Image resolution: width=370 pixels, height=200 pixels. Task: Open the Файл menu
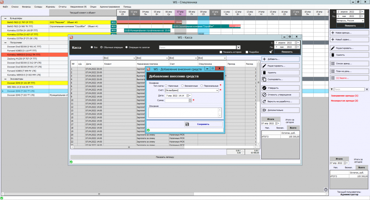pyautogui.click(x=5, y=6)
